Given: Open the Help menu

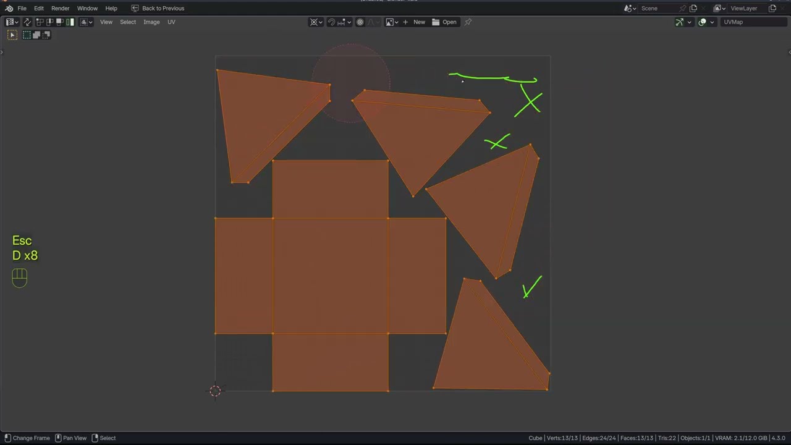Looking at the screenshot, I should coord(111,8).
